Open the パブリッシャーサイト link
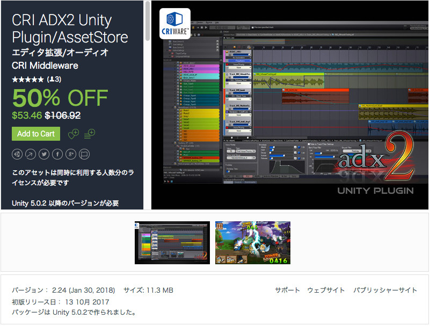The image size is (430, 326). pos(385,290)
